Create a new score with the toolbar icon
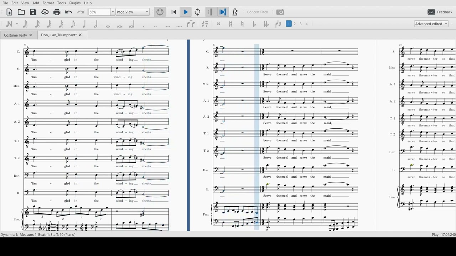Viewport: 456px width, 256px height. click(x=9, y=12)
